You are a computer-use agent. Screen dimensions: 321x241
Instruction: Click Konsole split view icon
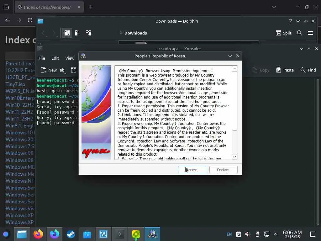pos(73,70)
